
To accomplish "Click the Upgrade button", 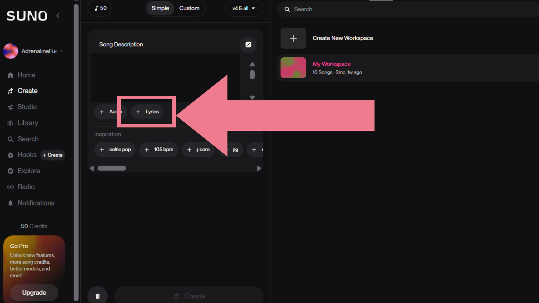I will click(34, 293).
